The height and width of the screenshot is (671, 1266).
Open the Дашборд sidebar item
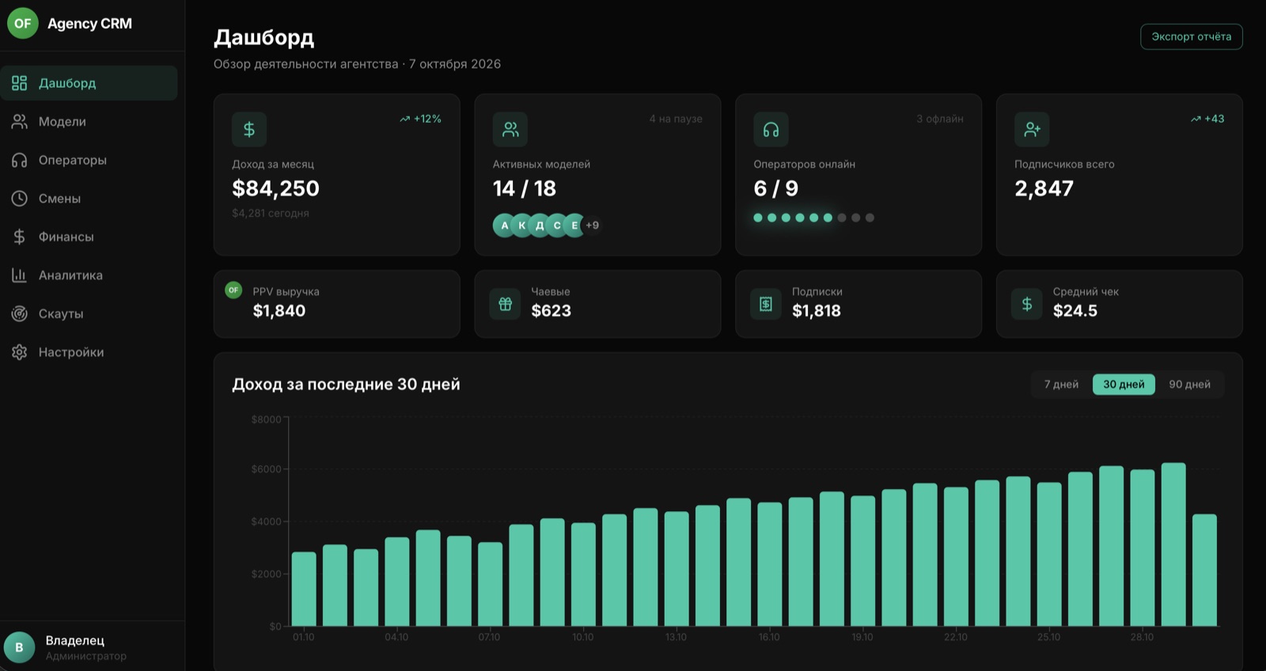click(x=89, y=83)
